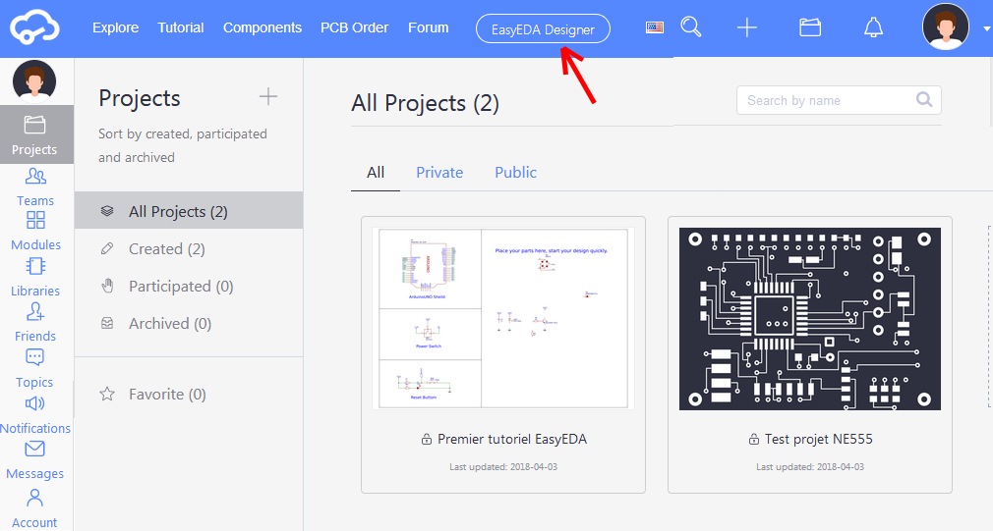The image size is (993, 531).
Task: Open Modules in the left sidebar
Action: tap(35, 232)
